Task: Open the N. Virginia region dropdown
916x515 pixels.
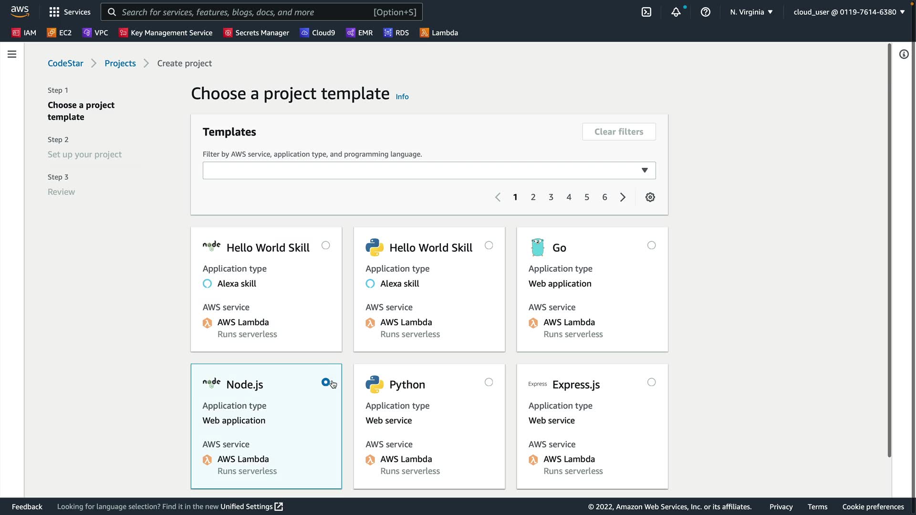Action: pyautogui.click(x=751, y=12)
